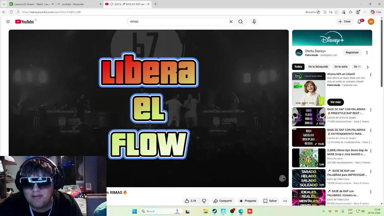Viewport: 384px width, 216px height.
Task: Clear the search box with the X icon
Action: pyautogui.click(x=231, y=22)
